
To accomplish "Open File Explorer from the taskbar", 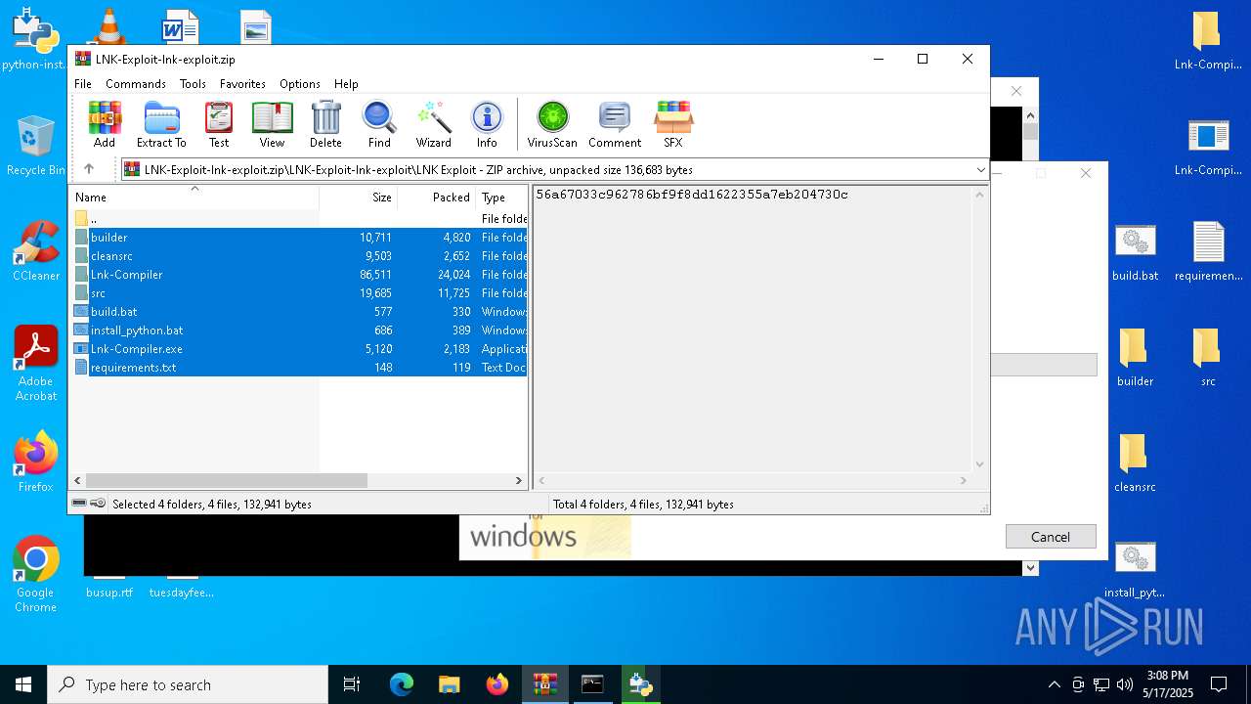I will pyautogui.click(x=449, y=684).
